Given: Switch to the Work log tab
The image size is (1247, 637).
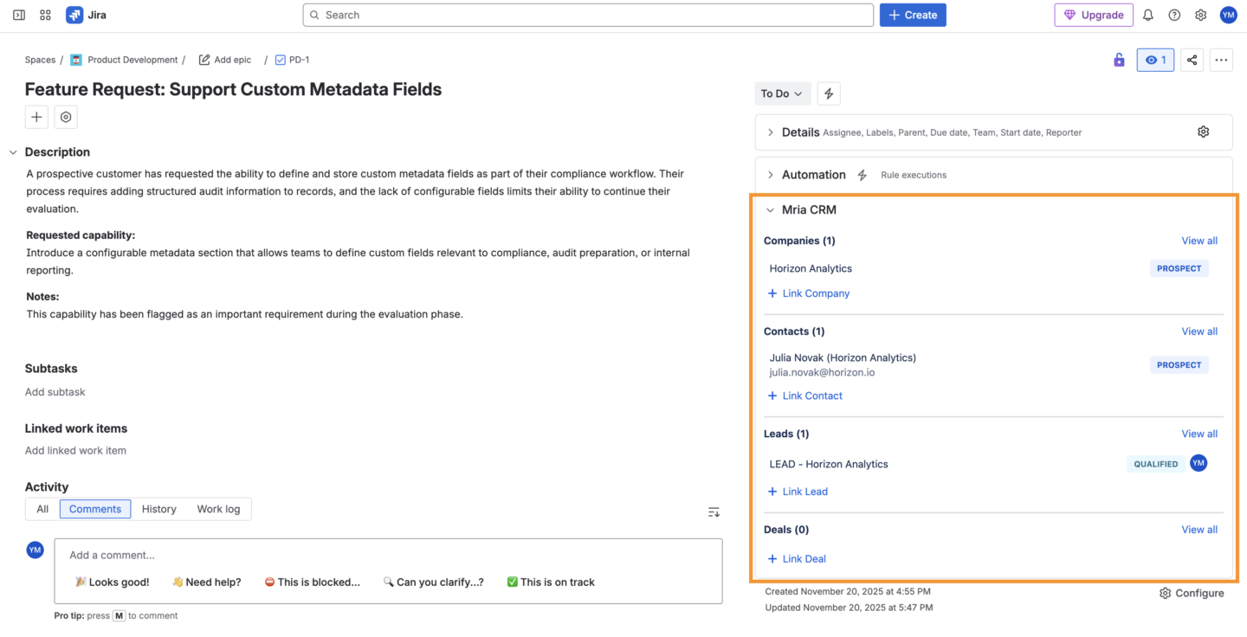Looking at the screenshot, I should (218, 509).
